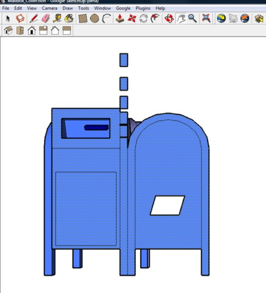Image resolution: width=266 pixels, height=293 pixels.
Task: Switch to Front view
Action: pos(32,30)
